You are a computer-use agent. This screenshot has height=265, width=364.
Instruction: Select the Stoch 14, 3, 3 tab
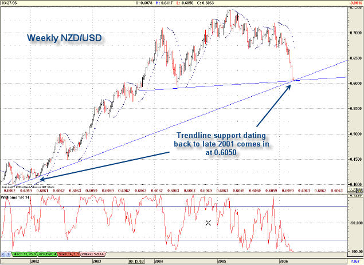[68, 254]
